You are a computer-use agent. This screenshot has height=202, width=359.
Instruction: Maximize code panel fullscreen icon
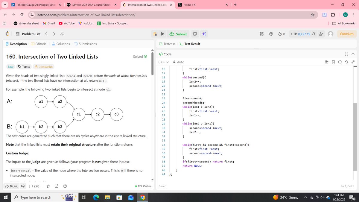tap(346, 54)
